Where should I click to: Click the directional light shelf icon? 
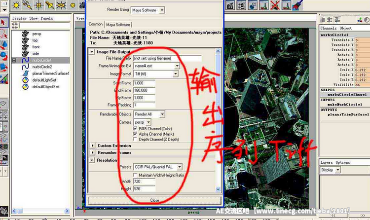pyautogui.click(x=27, y=5)
